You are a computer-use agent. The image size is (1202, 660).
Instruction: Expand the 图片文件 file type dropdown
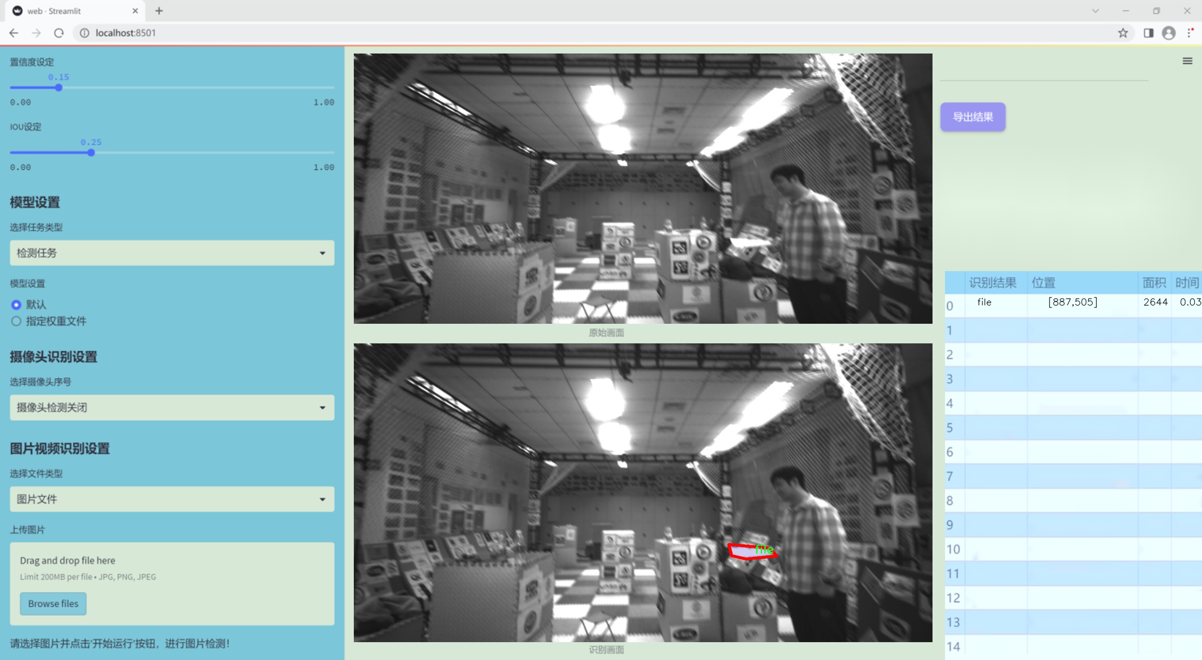[x=172, y=499]
